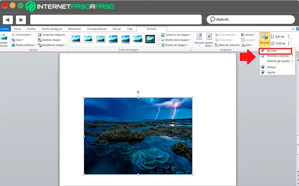
Task: Open Estilos de imagen dialog launcher
Action: pyautogui.click(x=191, y=50)
